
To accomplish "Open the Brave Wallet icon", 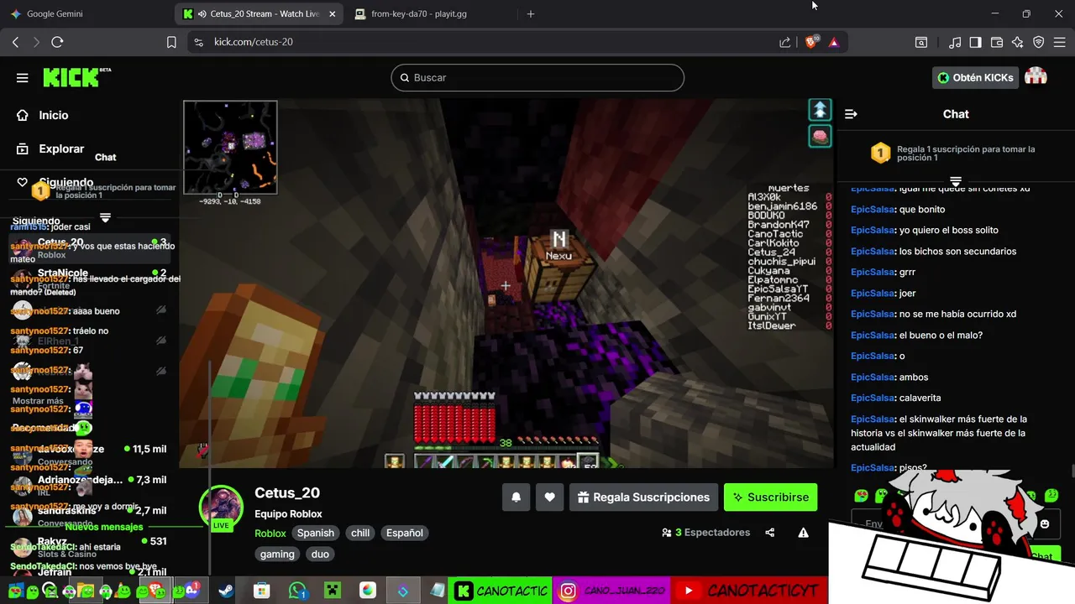I will coord(997,42).
